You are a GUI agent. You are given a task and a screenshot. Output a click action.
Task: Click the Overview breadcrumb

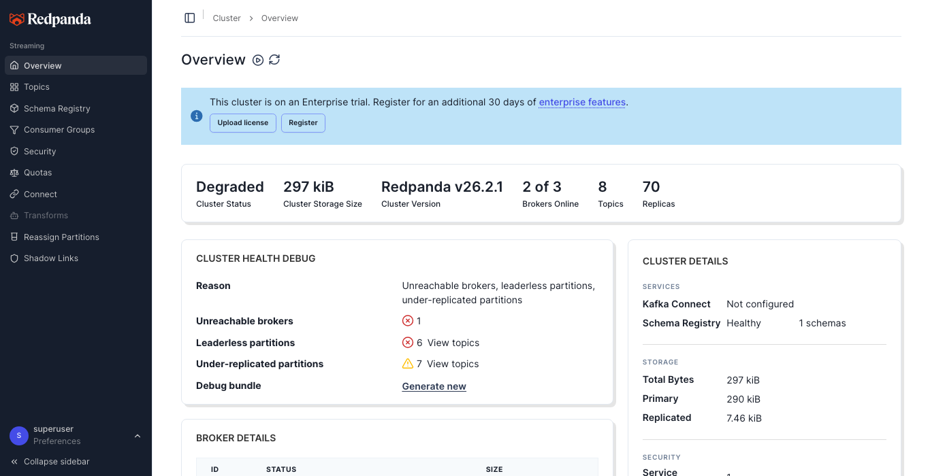click(280, 18)
